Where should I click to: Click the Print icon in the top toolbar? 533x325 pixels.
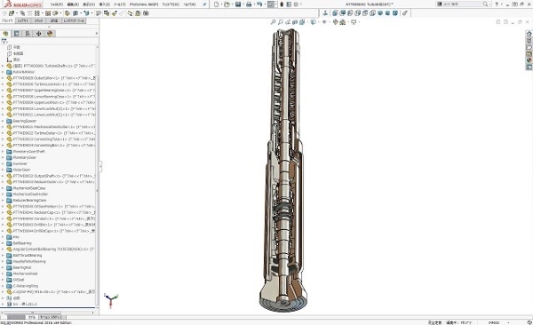[249, 4]
